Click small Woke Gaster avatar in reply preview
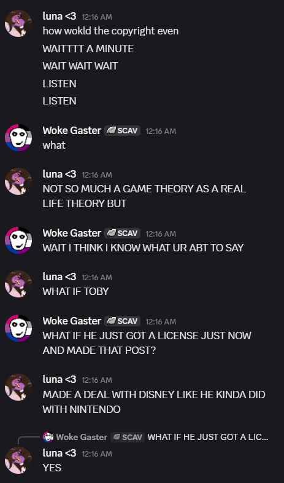The height and width of the screenshot is (483, 284). [x=48, y=437]
